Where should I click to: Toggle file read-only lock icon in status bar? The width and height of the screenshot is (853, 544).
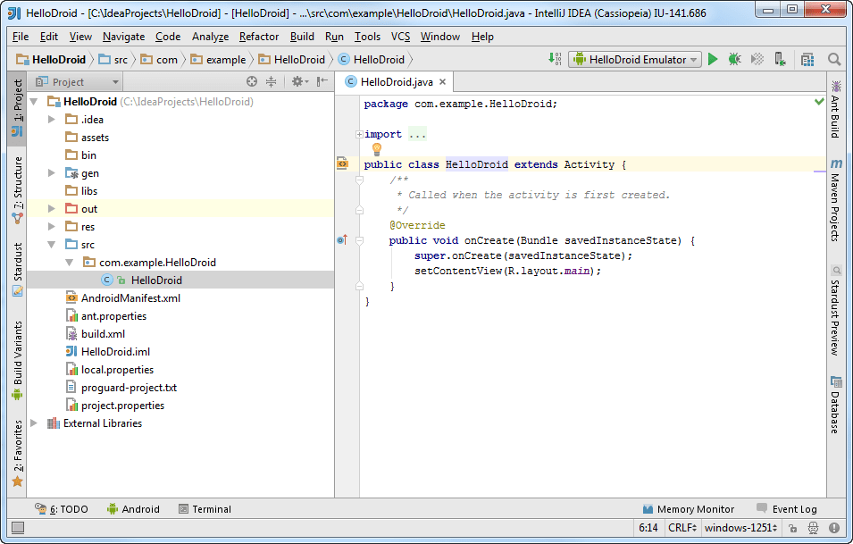[792, 528]
